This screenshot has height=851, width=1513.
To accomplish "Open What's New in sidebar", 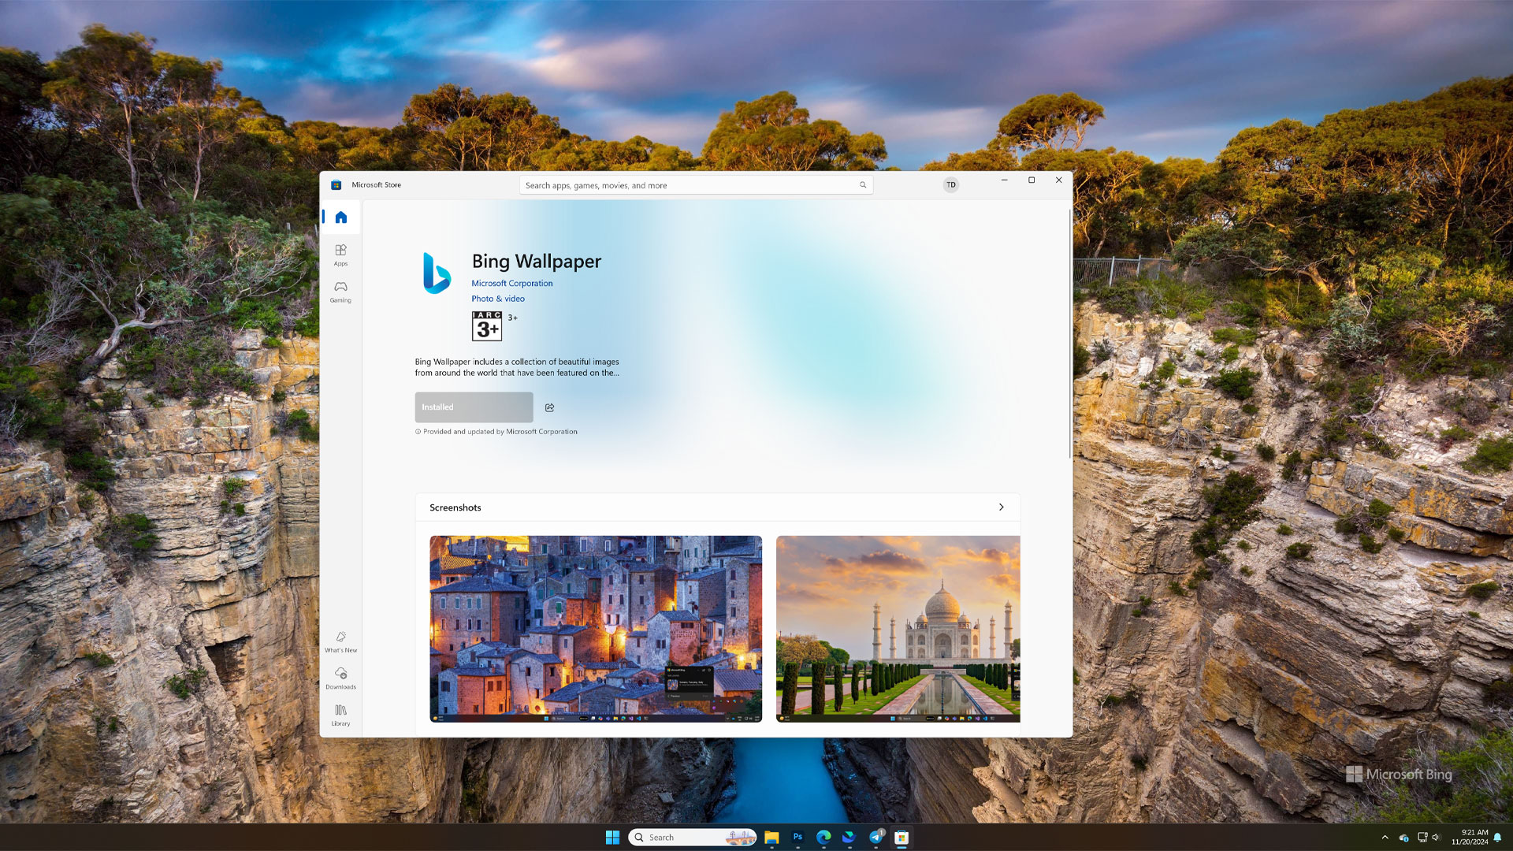I will [340, 642].
